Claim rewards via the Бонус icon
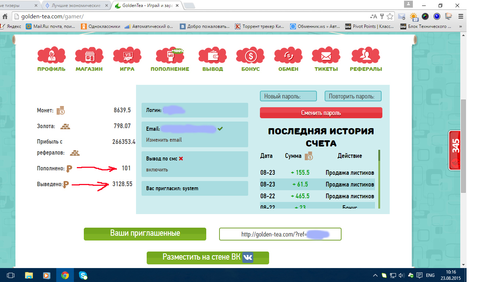This screenshot has width=500, height=282. pos(250,55)
